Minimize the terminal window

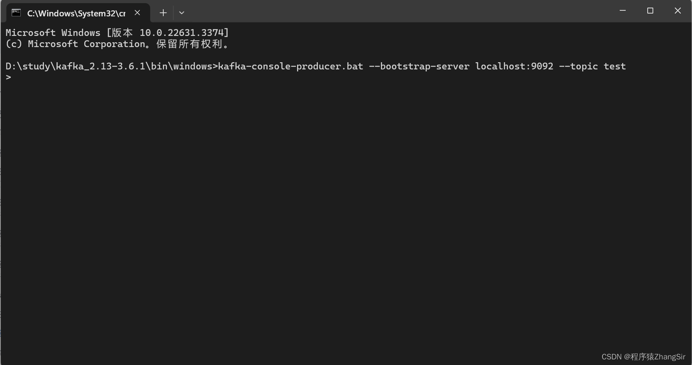(x=623, y=11)
